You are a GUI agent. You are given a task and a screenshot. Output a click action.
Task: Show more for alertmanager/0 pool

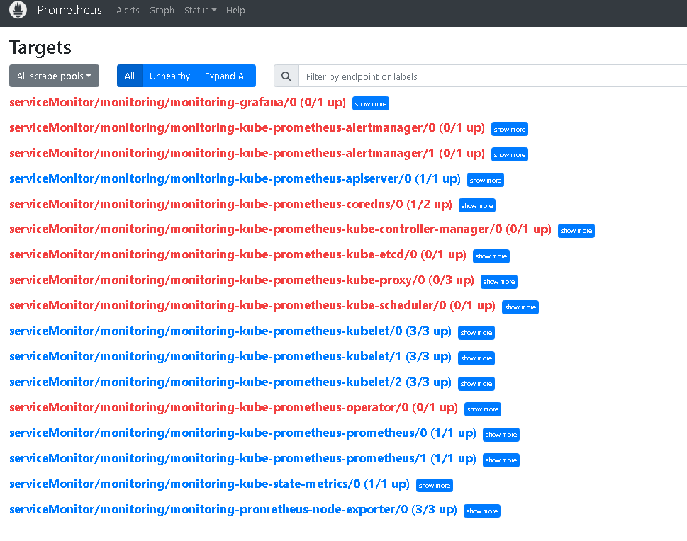(x=510, y=129)
